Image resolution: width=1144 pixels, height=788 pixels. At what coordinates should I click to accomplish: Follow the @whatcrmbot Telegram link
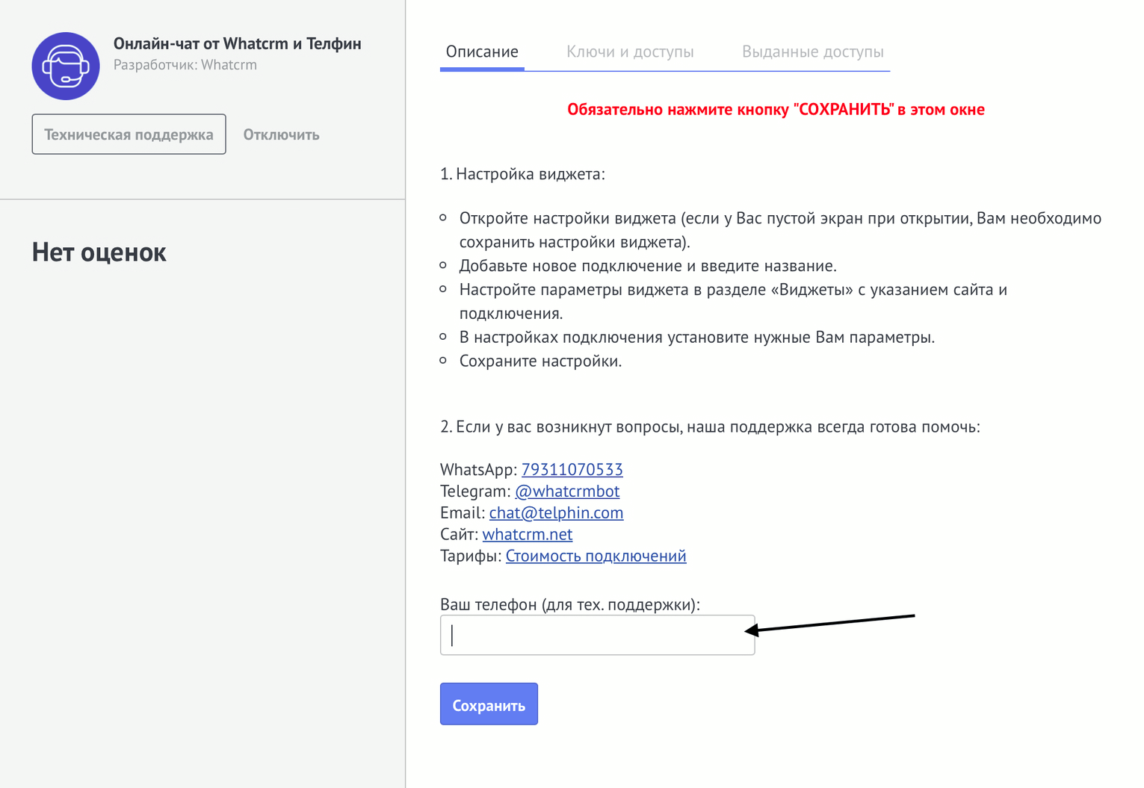coord(567,491)
